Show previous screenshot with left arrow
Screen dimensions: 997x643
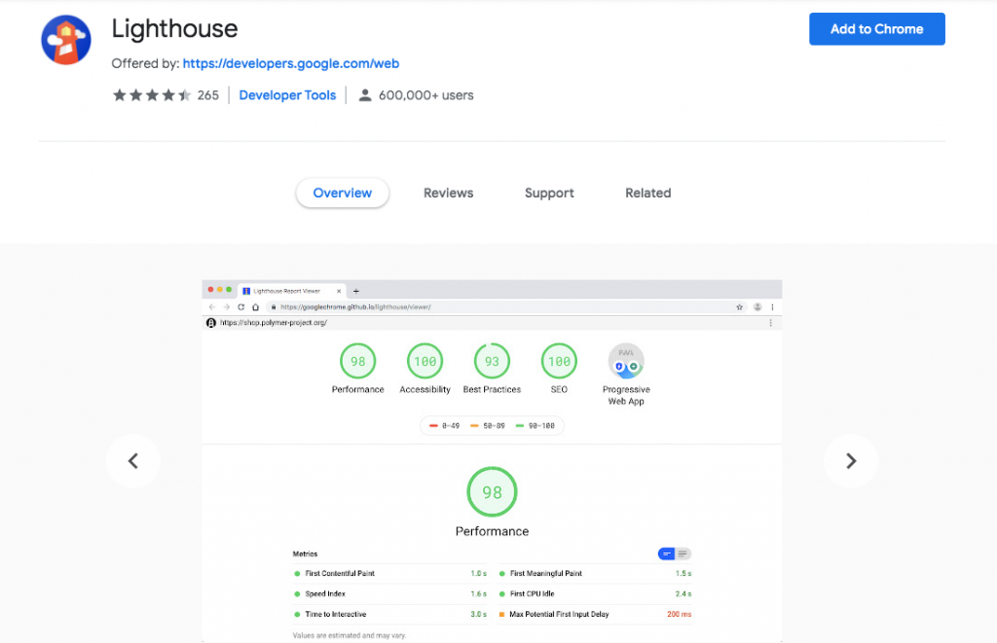[x=132, y=461]
